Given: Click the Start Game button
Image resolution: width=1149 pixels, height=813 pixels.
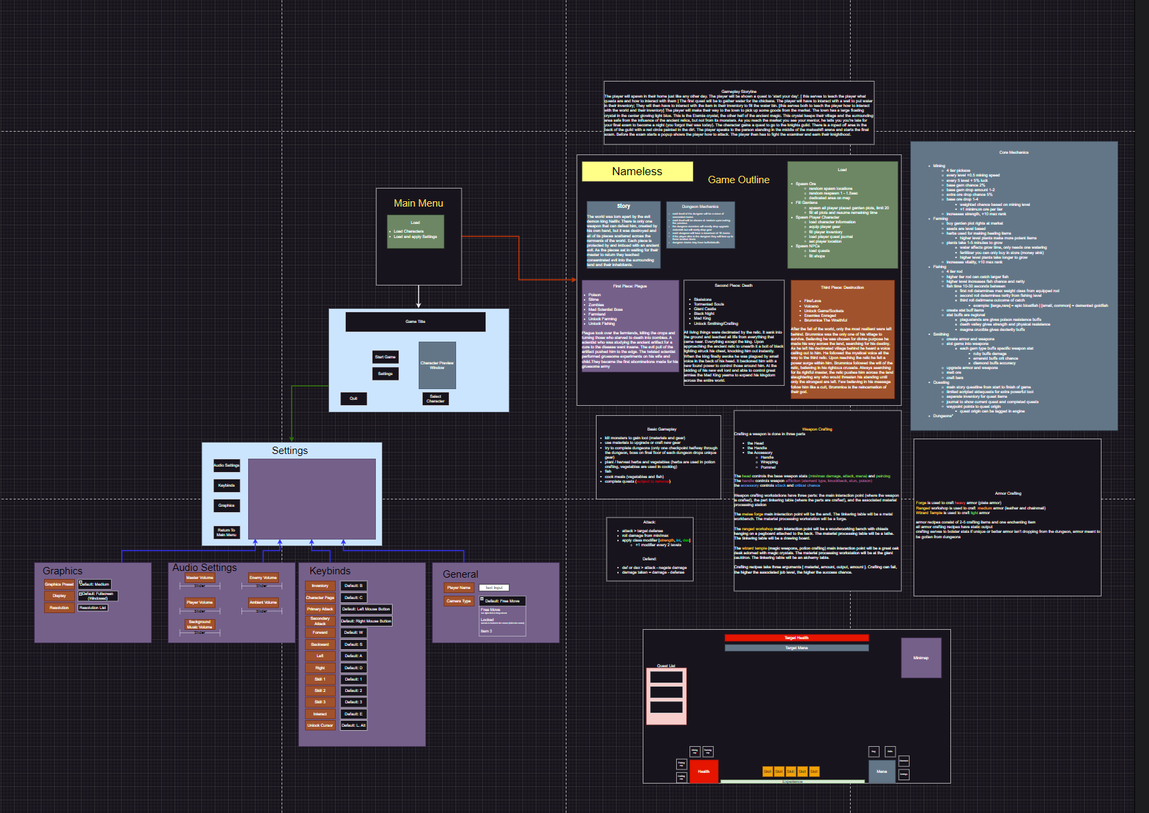Looking at the screenshot, I should point(385,357).
